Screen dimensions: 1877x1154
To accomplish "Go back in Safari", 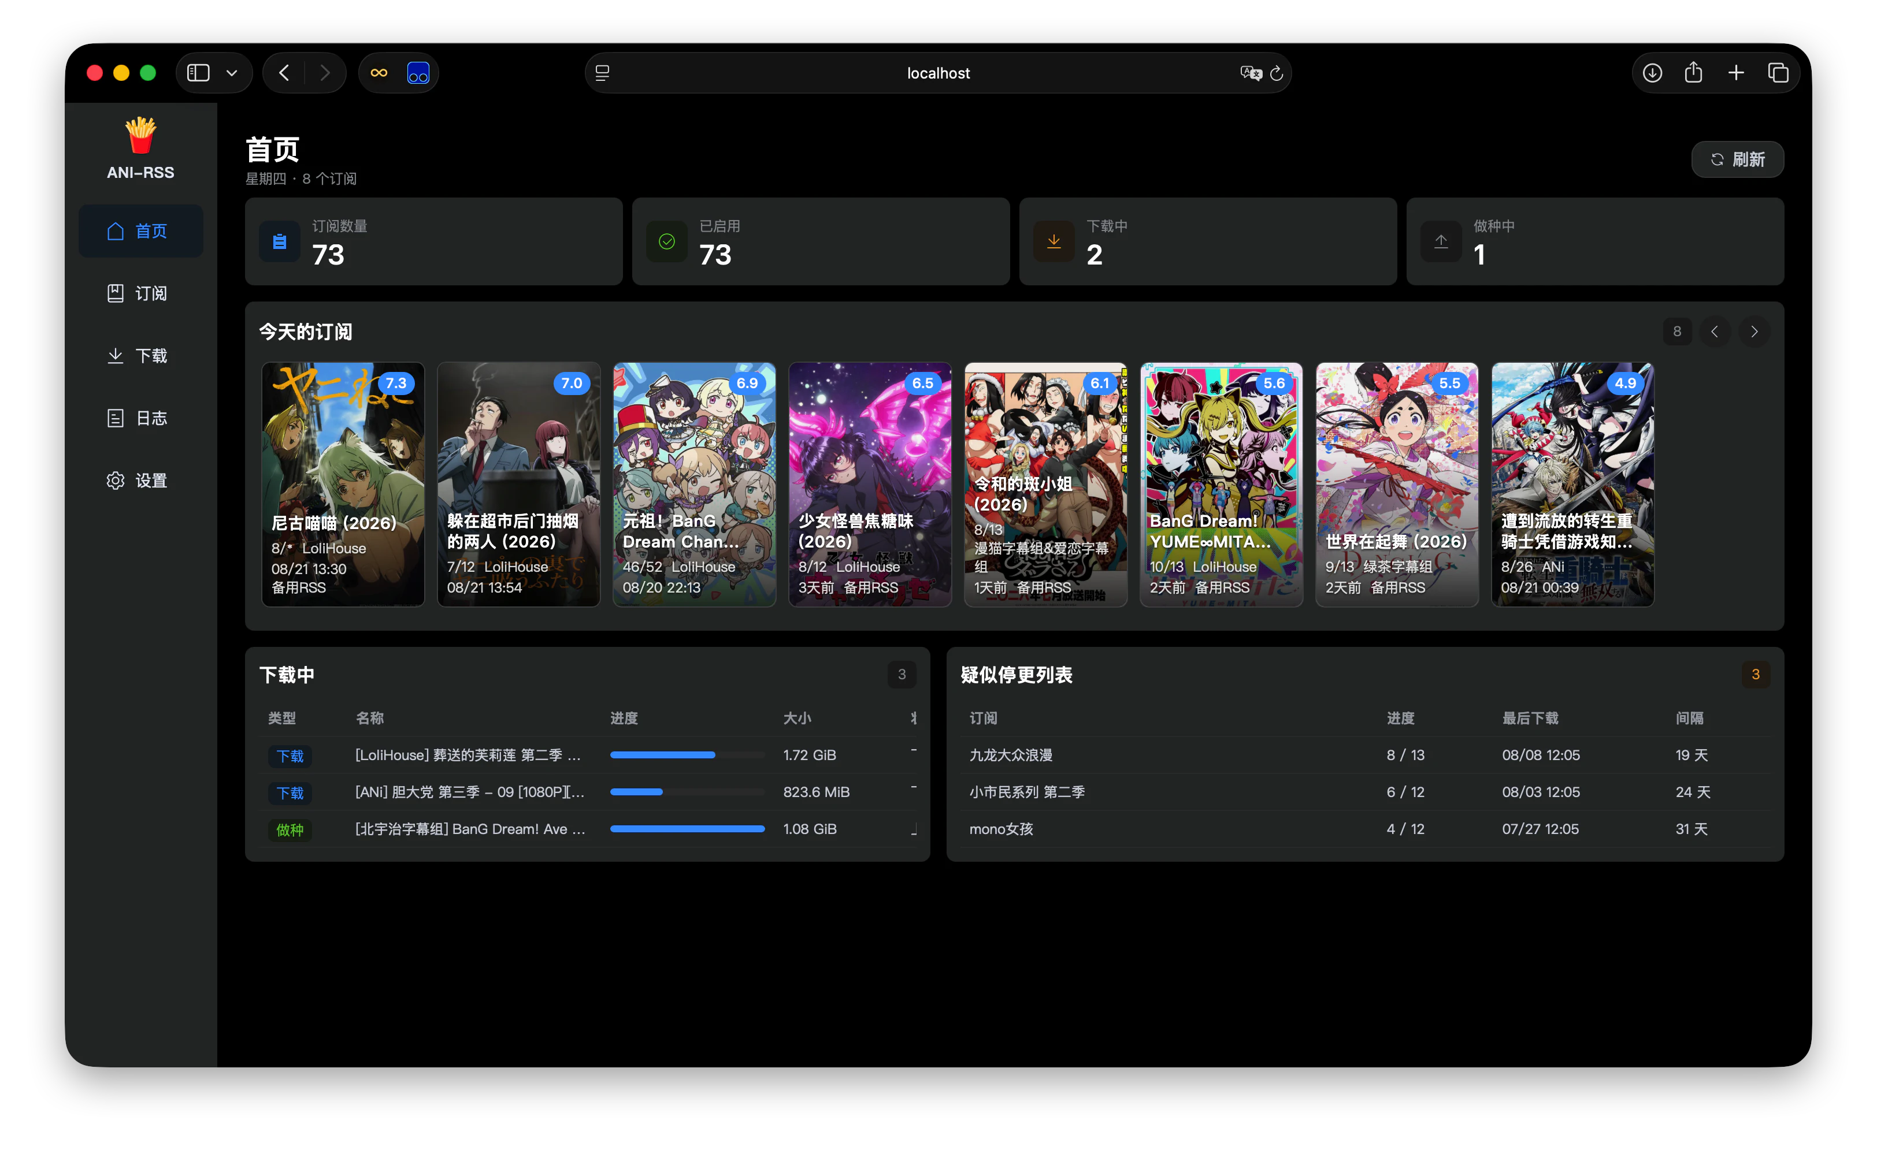I will 284,73.
